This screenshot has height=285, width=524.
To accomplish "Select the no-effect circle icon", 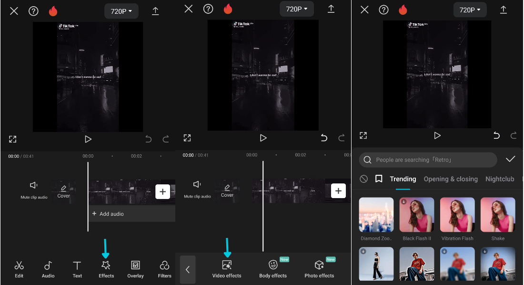I will point(363,179).
